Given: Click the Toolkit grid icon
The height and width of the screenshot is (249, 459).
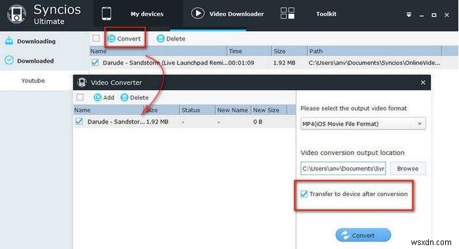Looking at the screenshot, I should (287, 14).
